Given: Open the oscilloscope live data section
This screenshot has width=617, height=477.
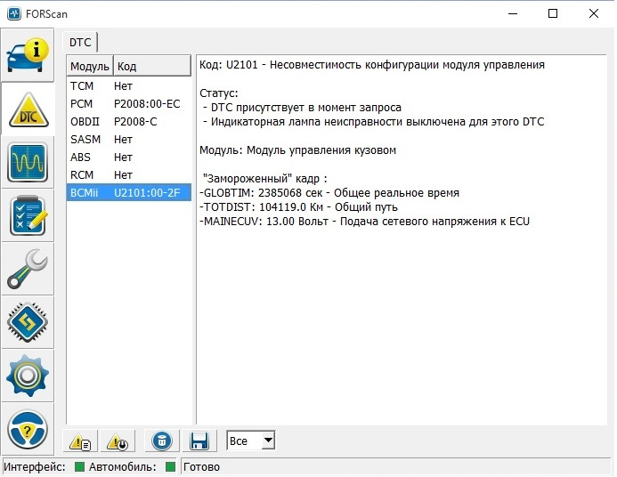Looking at the screenshot, I should (28, 162).
